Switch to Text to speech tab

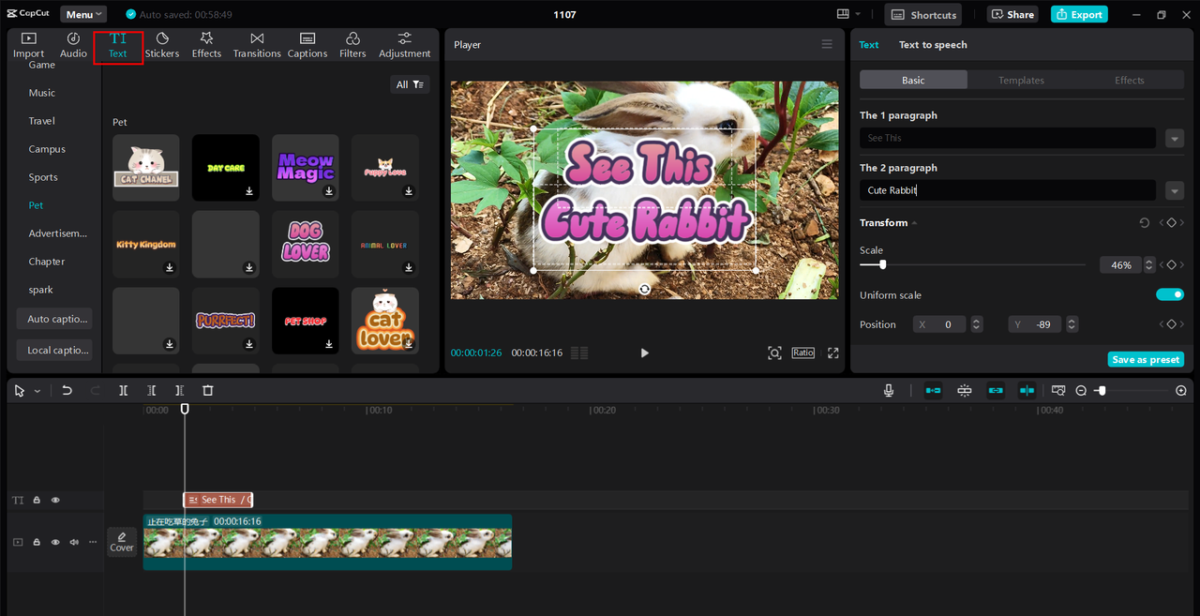coord(933,44)
